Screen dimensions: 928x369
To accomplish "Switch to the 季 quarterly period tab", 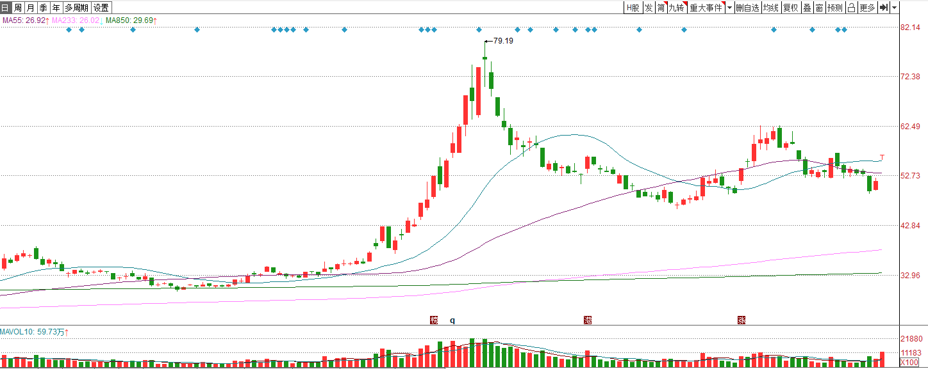I will tap(43, 8).
